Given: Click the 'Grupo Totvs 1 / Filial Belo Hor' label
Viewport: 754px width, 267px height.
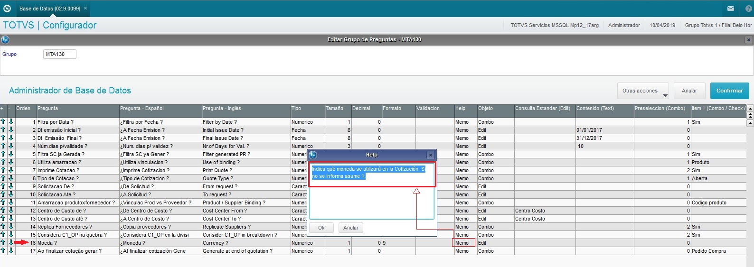Looking at the screenshot, I should 718,25.
